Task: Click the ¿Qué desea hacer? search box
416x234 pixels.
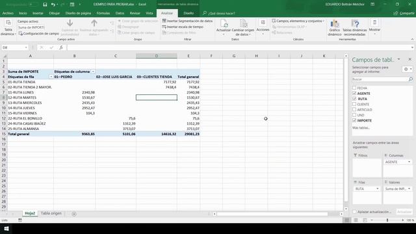Action: point(219,13)
